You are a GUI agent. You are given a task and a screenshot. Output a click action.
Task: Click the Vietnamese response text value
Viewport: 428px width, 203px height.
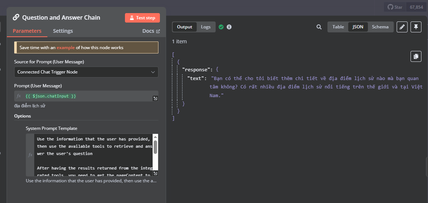coord(317,87)
